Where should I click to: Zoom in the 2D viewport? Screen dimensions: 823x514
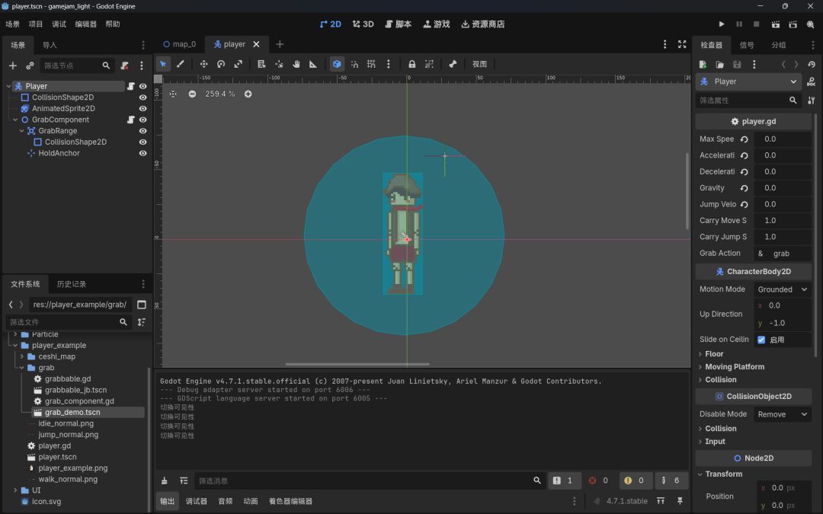tap(248, 94)
